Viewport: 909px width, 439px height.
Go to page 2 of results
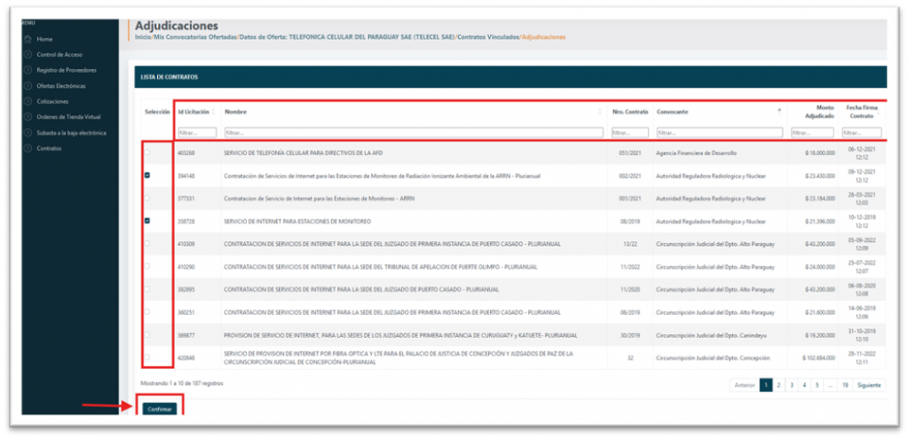pyautogui.click(x=779, y=385)
